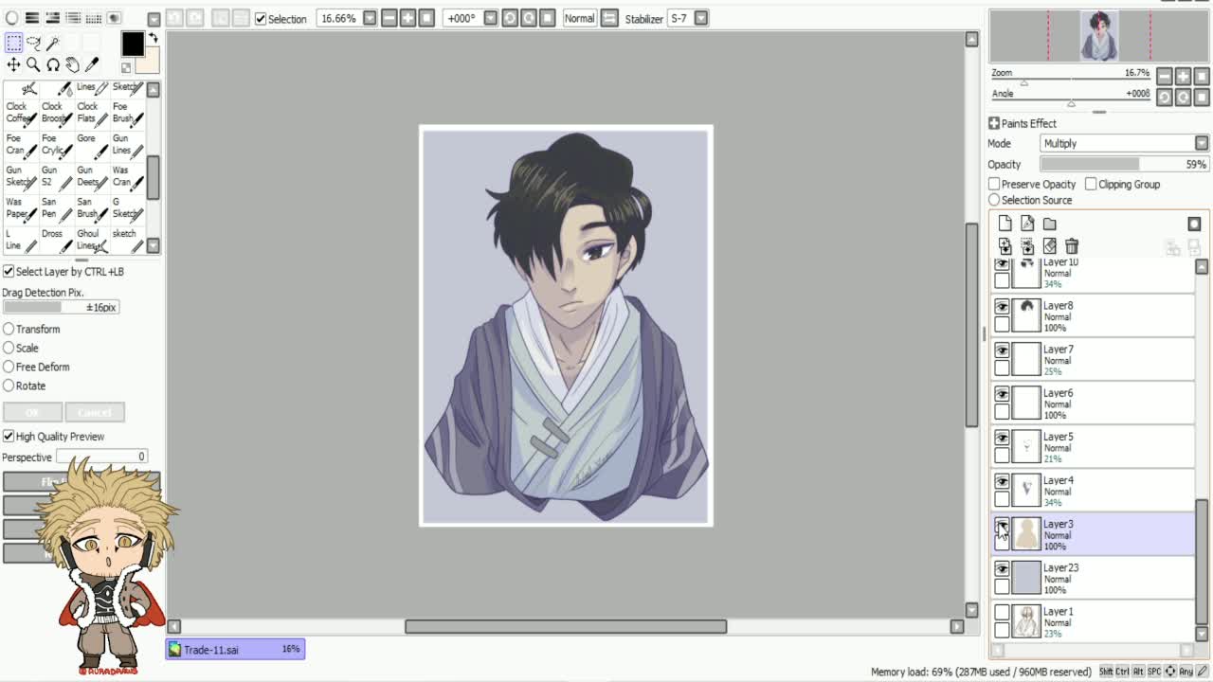Screen dimensions: 1213x682
Task: Open the color panel options dropdown
Action: 154,18
